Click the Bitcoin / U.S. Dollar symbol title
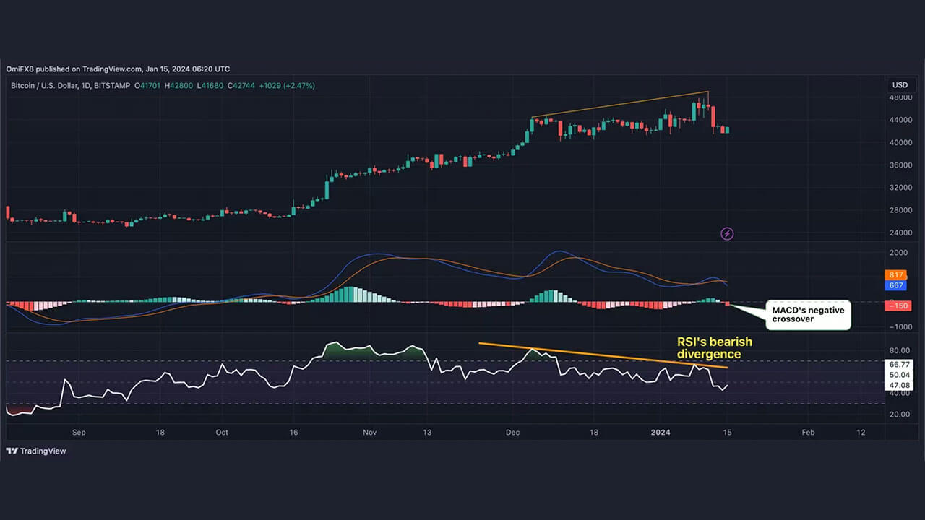Screen dimensions: 925x520 43,85
